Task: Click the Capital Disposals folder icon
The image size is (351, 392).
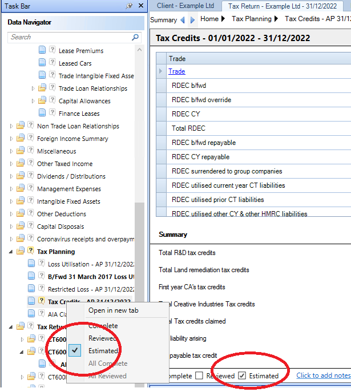Action: [x=21, y=225]
